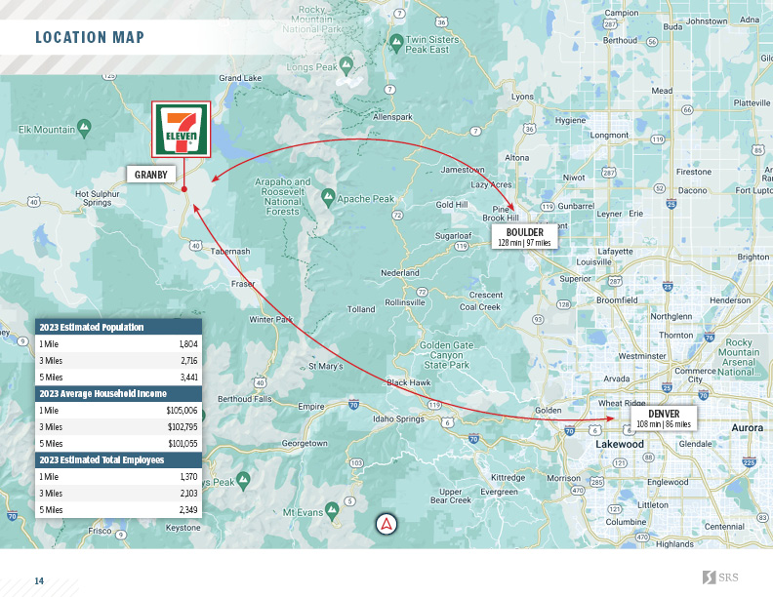The height and width of the screenshot is (597, 773).
Task: Click population value 1,804
Action: 188,343
